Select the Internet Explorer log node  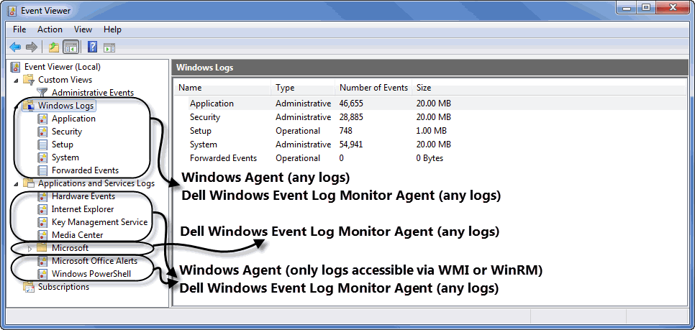pos(82,209)
